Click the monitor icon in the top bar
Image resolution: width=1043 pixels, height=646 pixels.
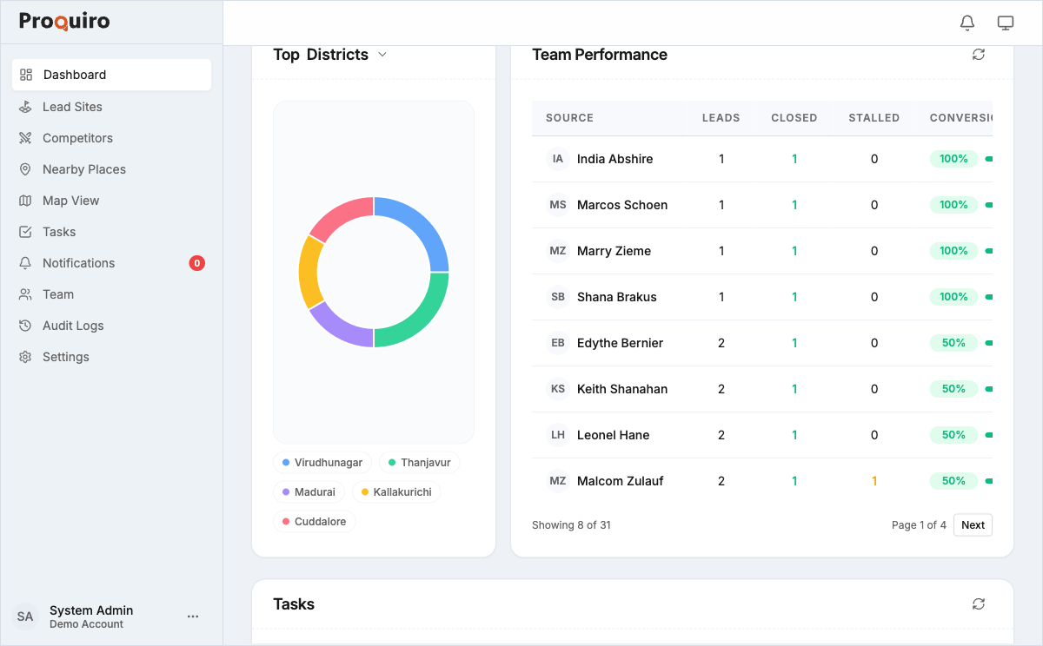(1006, 23)
